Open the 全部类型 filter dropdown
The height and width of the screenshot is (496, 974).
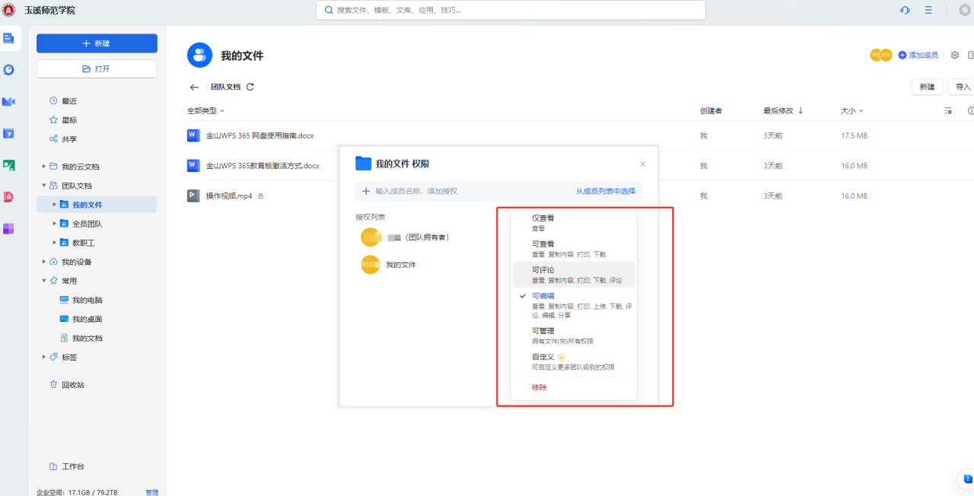click(205, 111)
